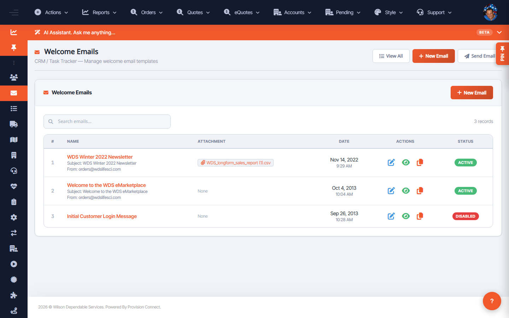
Task: Open the Welcome to the WDS eMarketplace link
Action: tap(106, 185)
